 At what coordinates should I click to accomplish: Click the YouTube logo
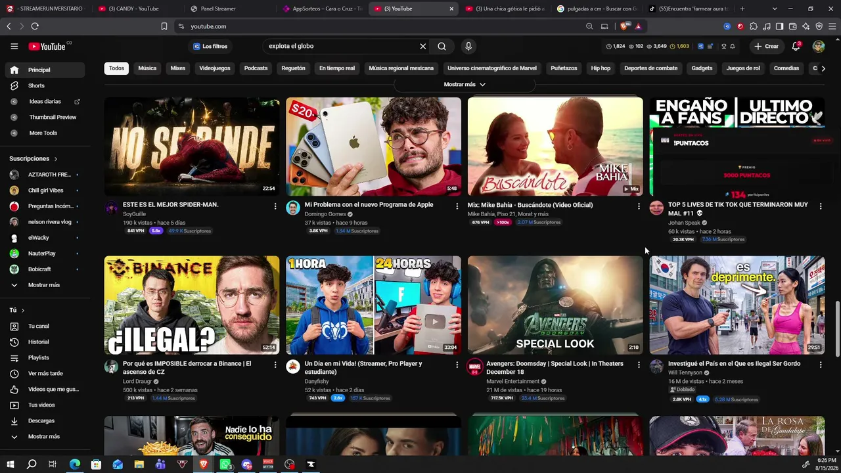coord(47,47)
